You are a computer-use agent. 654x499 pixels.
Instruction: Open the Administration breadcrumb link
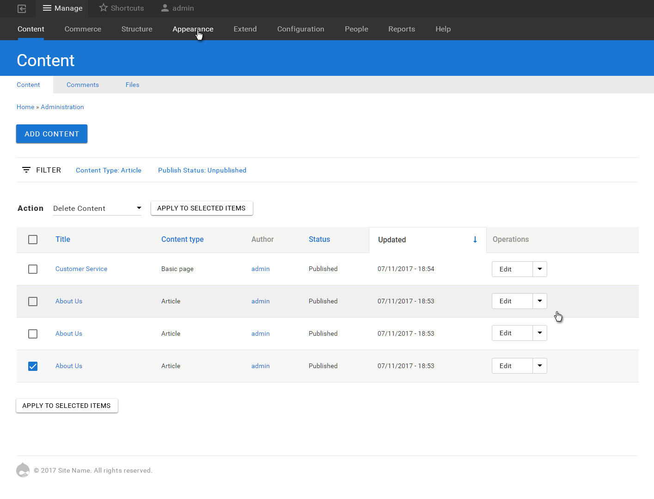click(x=62, y=107)
